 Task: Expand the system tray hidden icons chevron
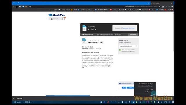click(32, 102)
